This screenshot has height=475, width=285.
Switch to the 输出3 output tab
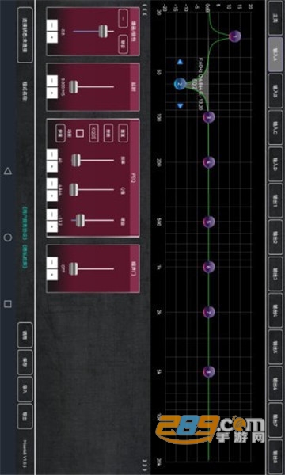click(x=275, y=274)
